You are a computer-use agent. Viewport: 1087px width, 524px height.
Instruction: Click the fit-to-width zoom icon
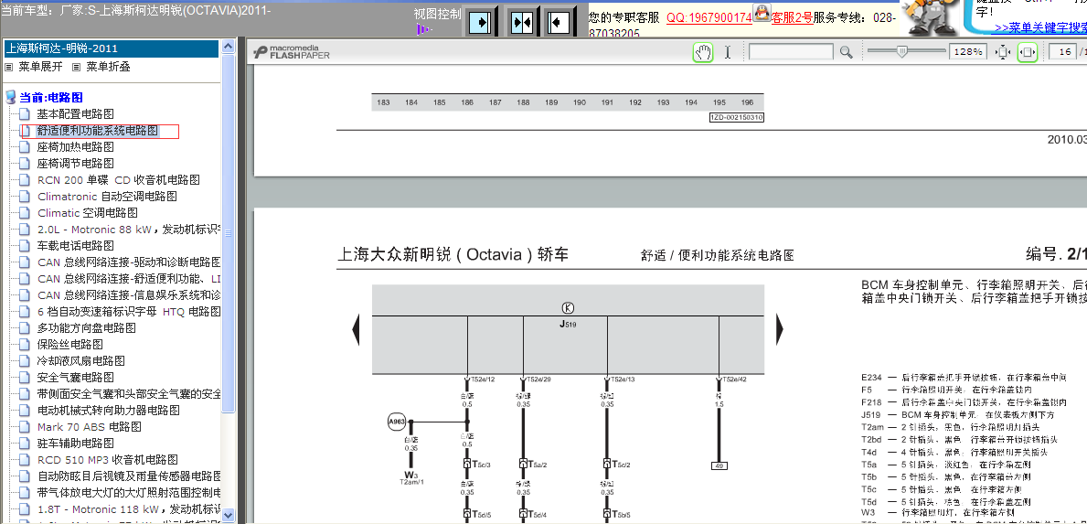click(x=1028, y=52)
